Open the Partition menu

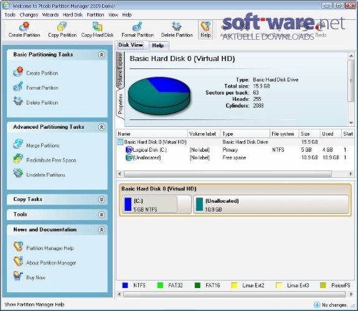click(95, 15)
